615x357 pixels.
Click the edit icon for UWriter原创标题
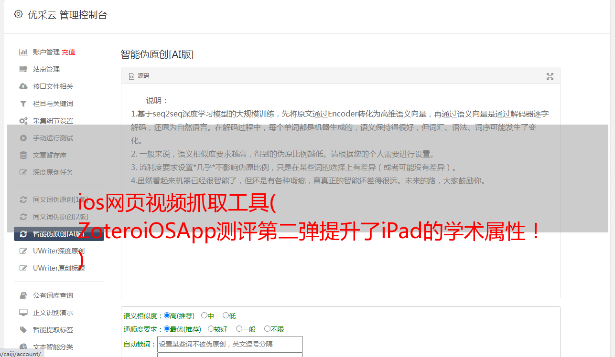(x=23, y=268)
